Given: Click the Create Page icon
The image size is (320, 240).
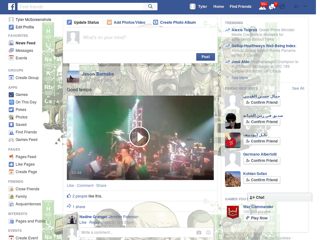Looking at the screenshot, I should pos(11,172).
